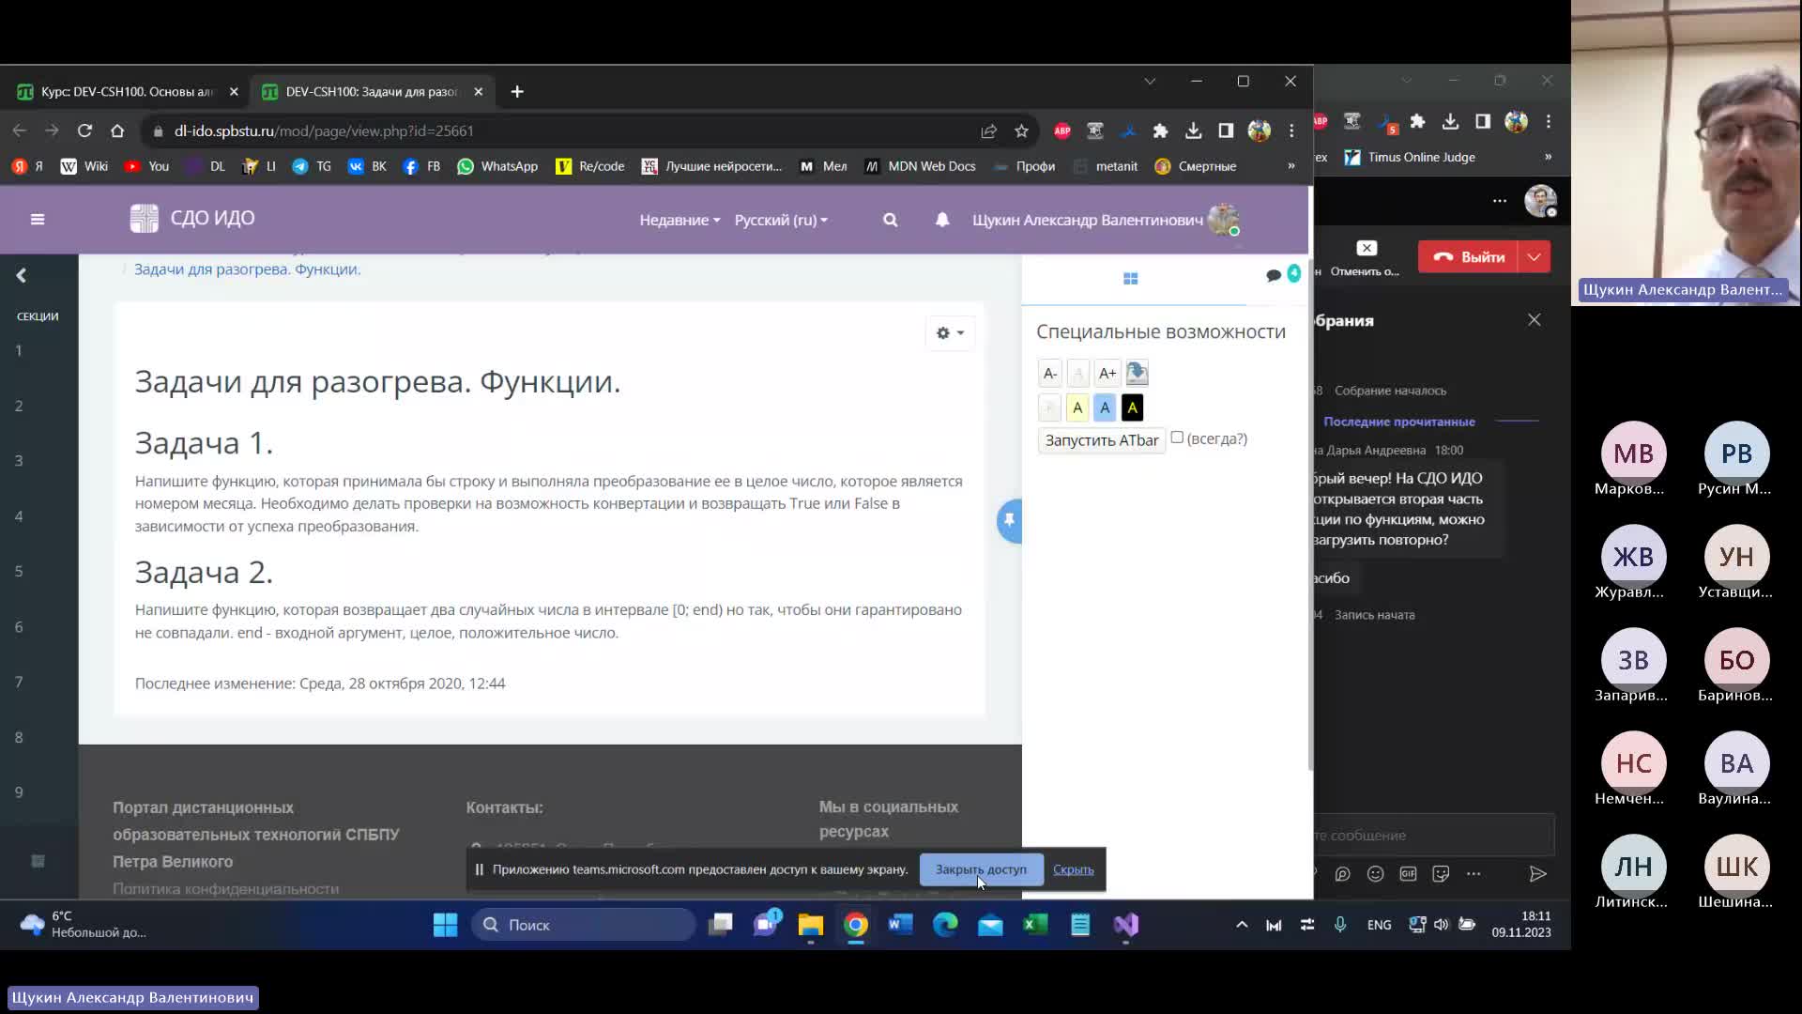This screenshot has height=1014, width=1802.
Task: Click the blue pin icon beside content
Action: pyautogui.click(x=1010, y=520)
